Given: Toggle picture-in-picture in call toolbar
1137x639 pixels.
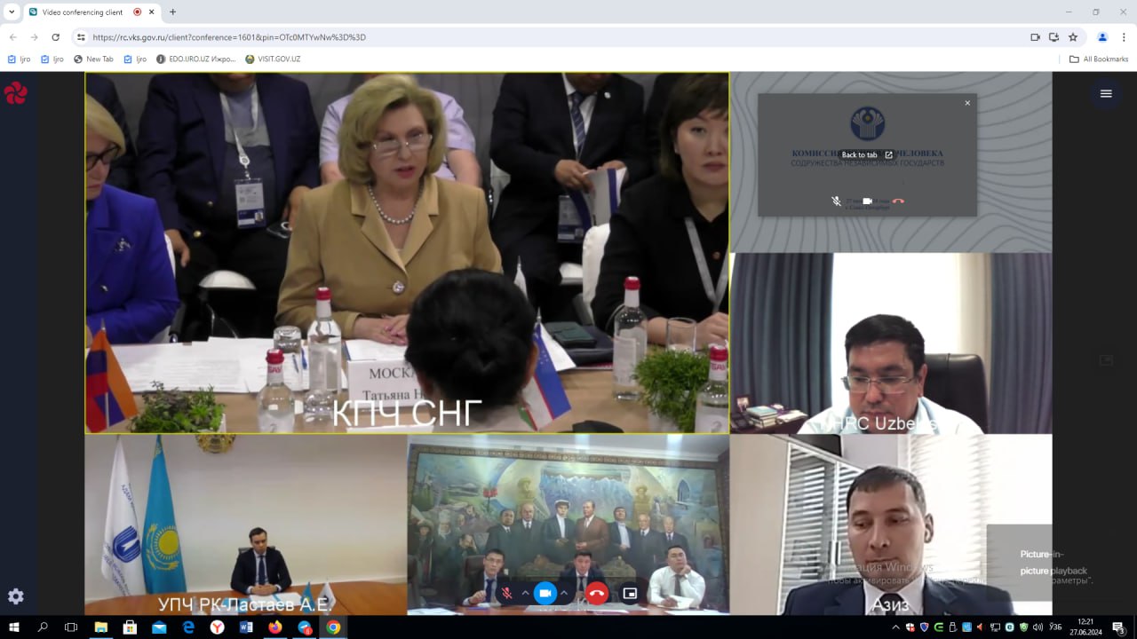Looking at the screenshot, I should click(630, 593).
